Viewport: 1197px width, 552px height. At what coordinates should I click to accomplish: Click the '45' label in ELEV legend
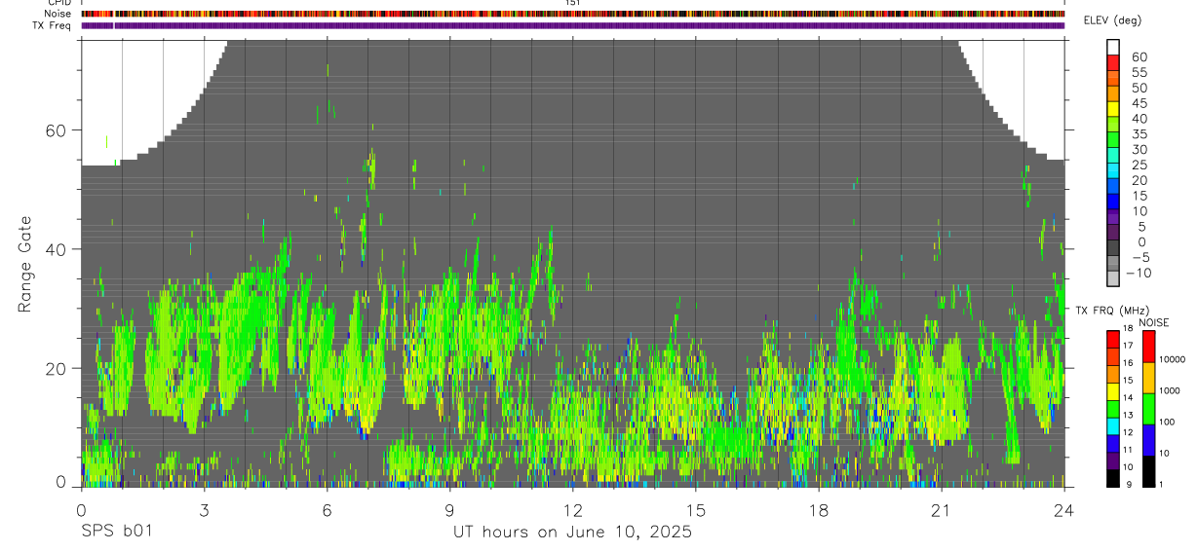[1139, 103]
